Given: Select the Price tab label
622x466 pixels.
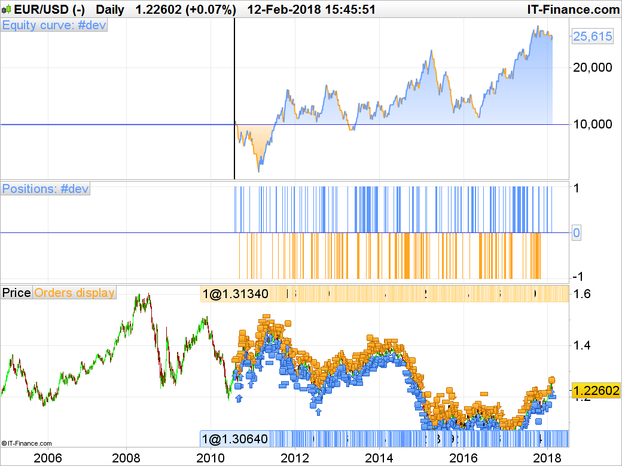Looking at the screenshot, I should 16,292.
